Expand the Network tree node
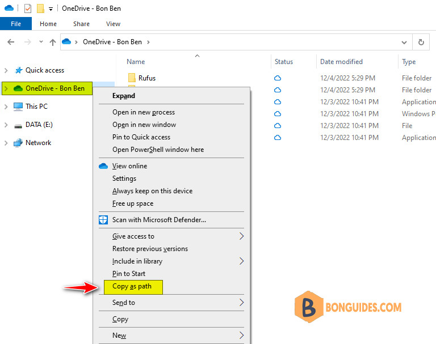The width and height of the screenshot is (436, 344). 6,143
